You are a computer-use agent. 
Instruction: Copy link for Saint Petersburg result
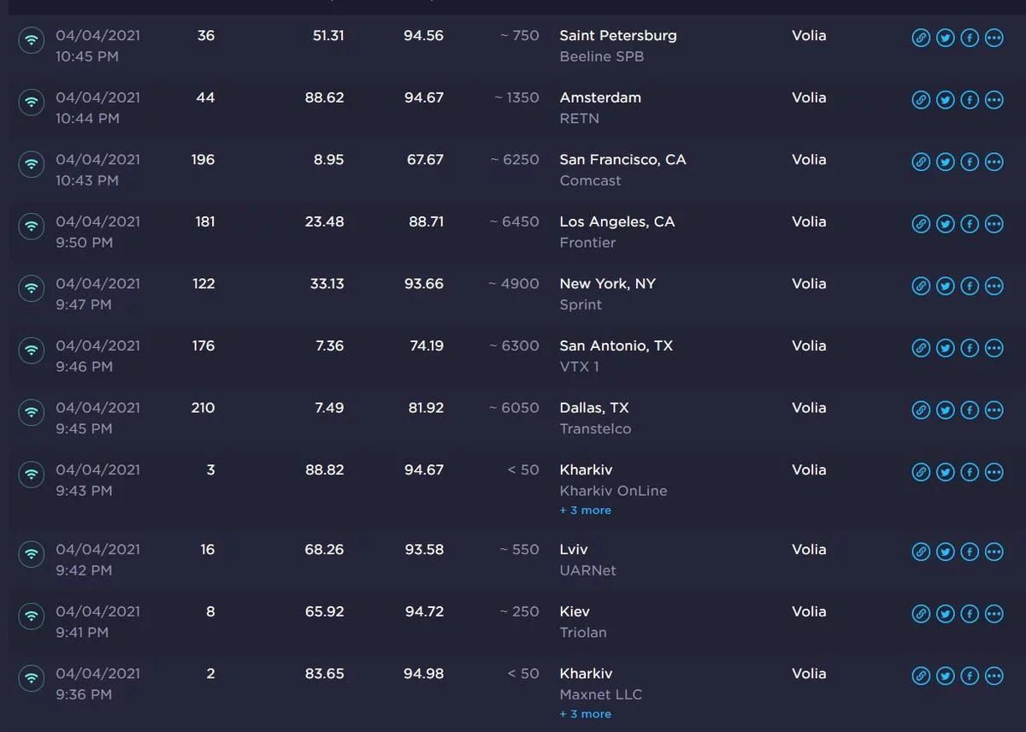(921, 38)
